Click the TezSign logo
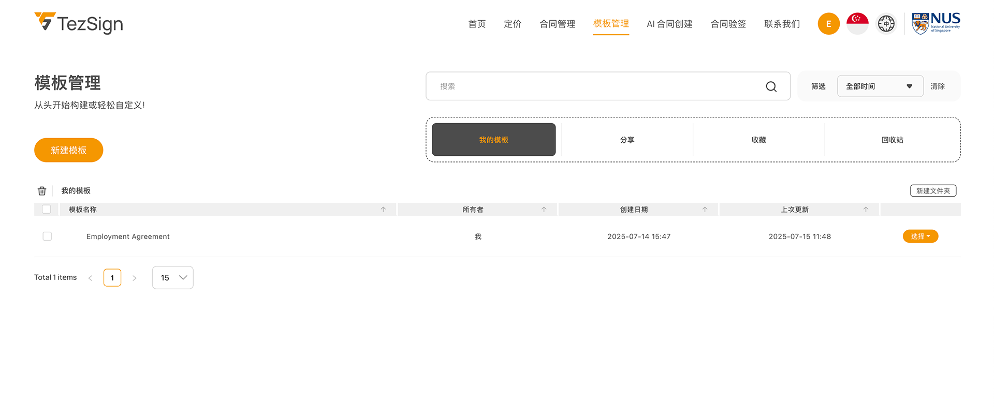The image size is (994, 414). tap(79, 23)
